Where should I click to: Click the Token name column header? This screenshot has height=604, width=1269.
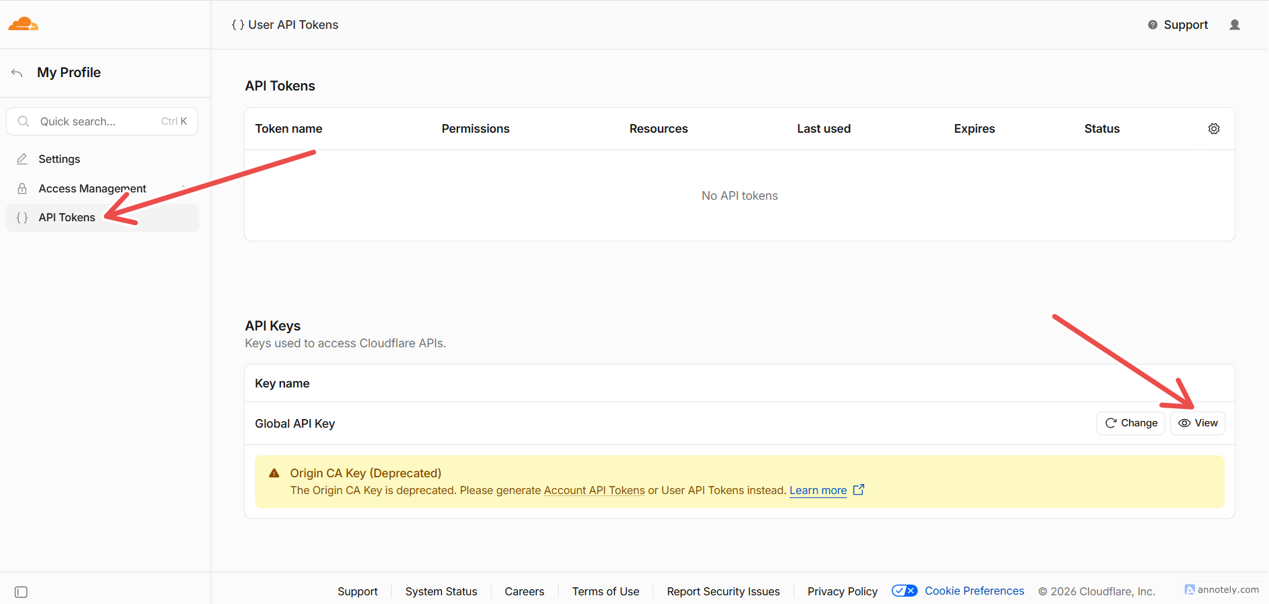(x=288, y=129)
